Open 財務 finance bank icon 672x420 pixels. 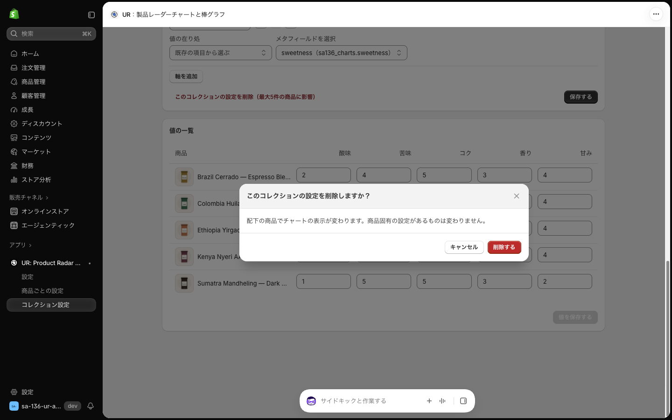click(14, 166)
